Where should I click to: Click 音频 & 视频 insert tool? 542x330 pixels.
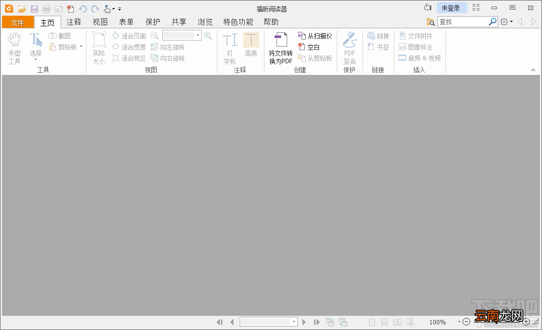click(420, 58)
